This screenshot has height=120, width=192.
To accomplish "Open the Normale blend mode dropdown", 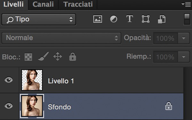I will coord(61,38).
